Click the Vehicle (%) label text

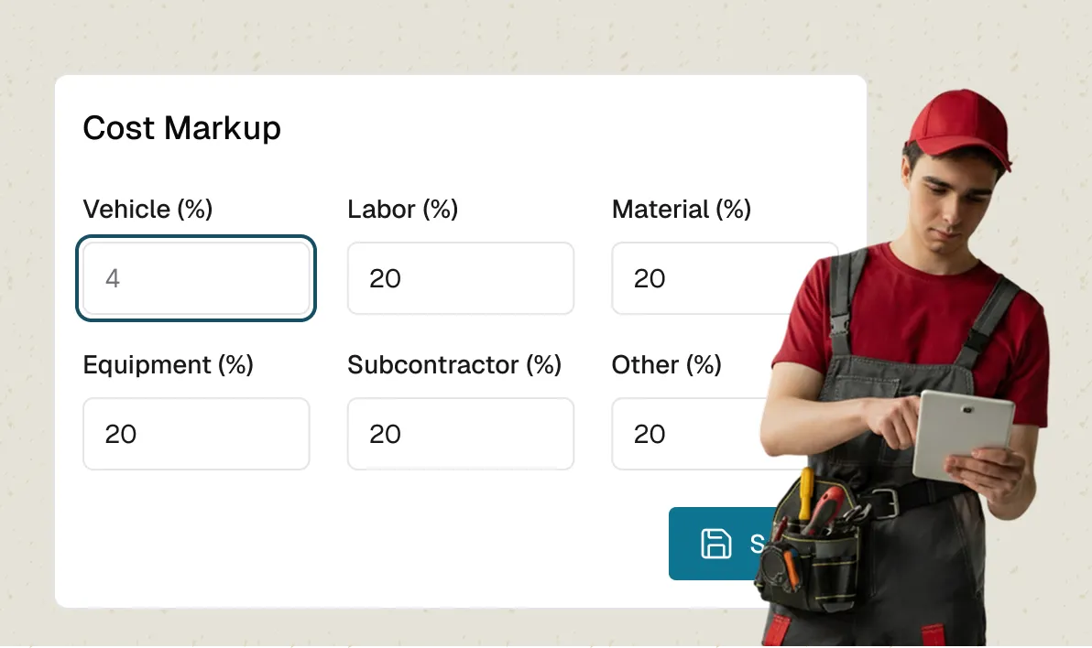click(x=147, y=210)
